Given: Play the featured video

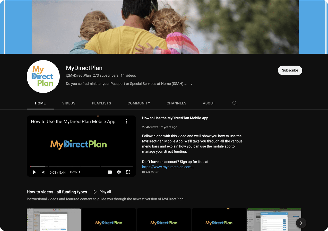Looking at the screenshot, I should pyautogui.click(x=34, y=172).
